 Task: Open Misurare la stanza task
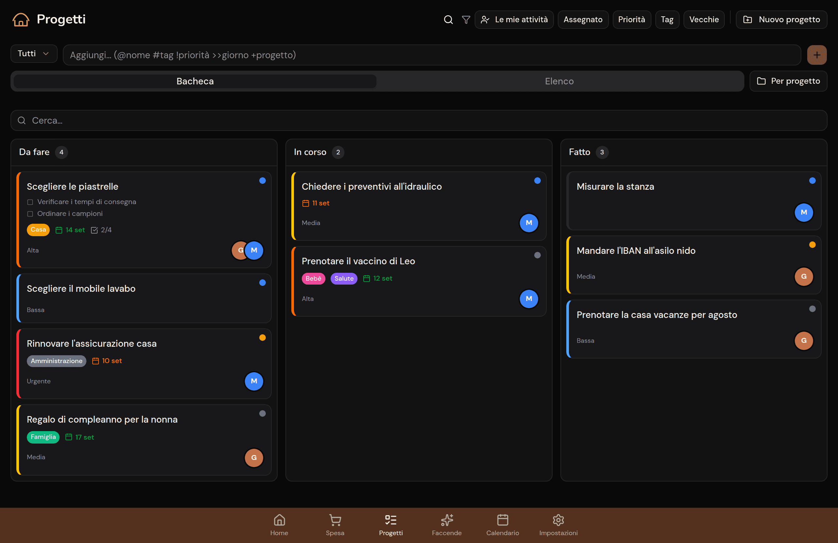click(694, 201)
